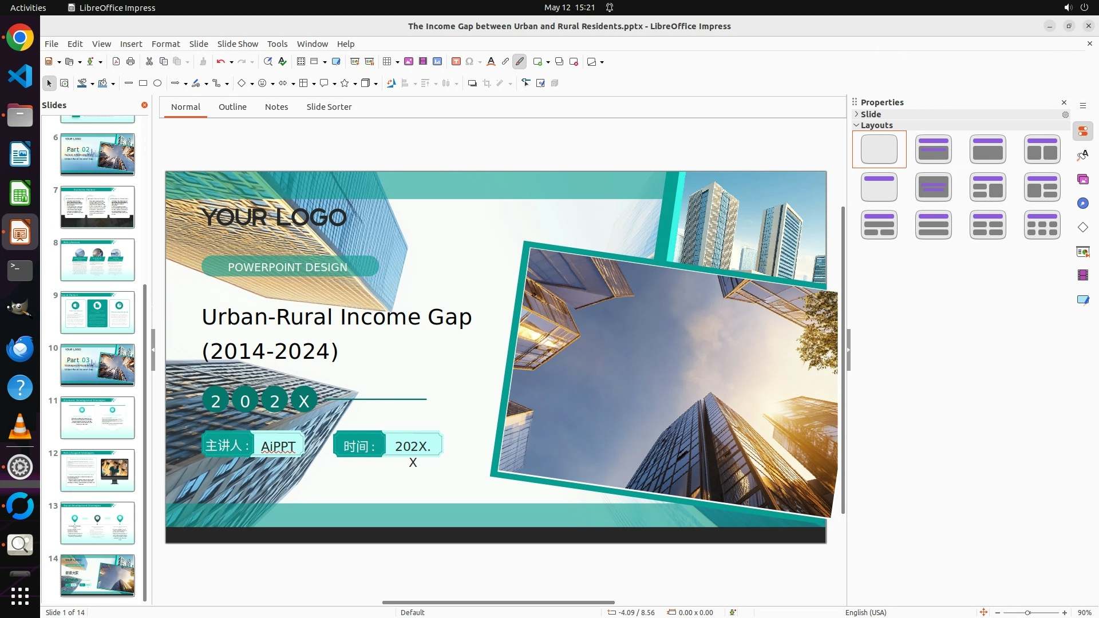Open the Slide Show menu
The height and width of the screenshot is (618, 1099).
tap(238, 43)
